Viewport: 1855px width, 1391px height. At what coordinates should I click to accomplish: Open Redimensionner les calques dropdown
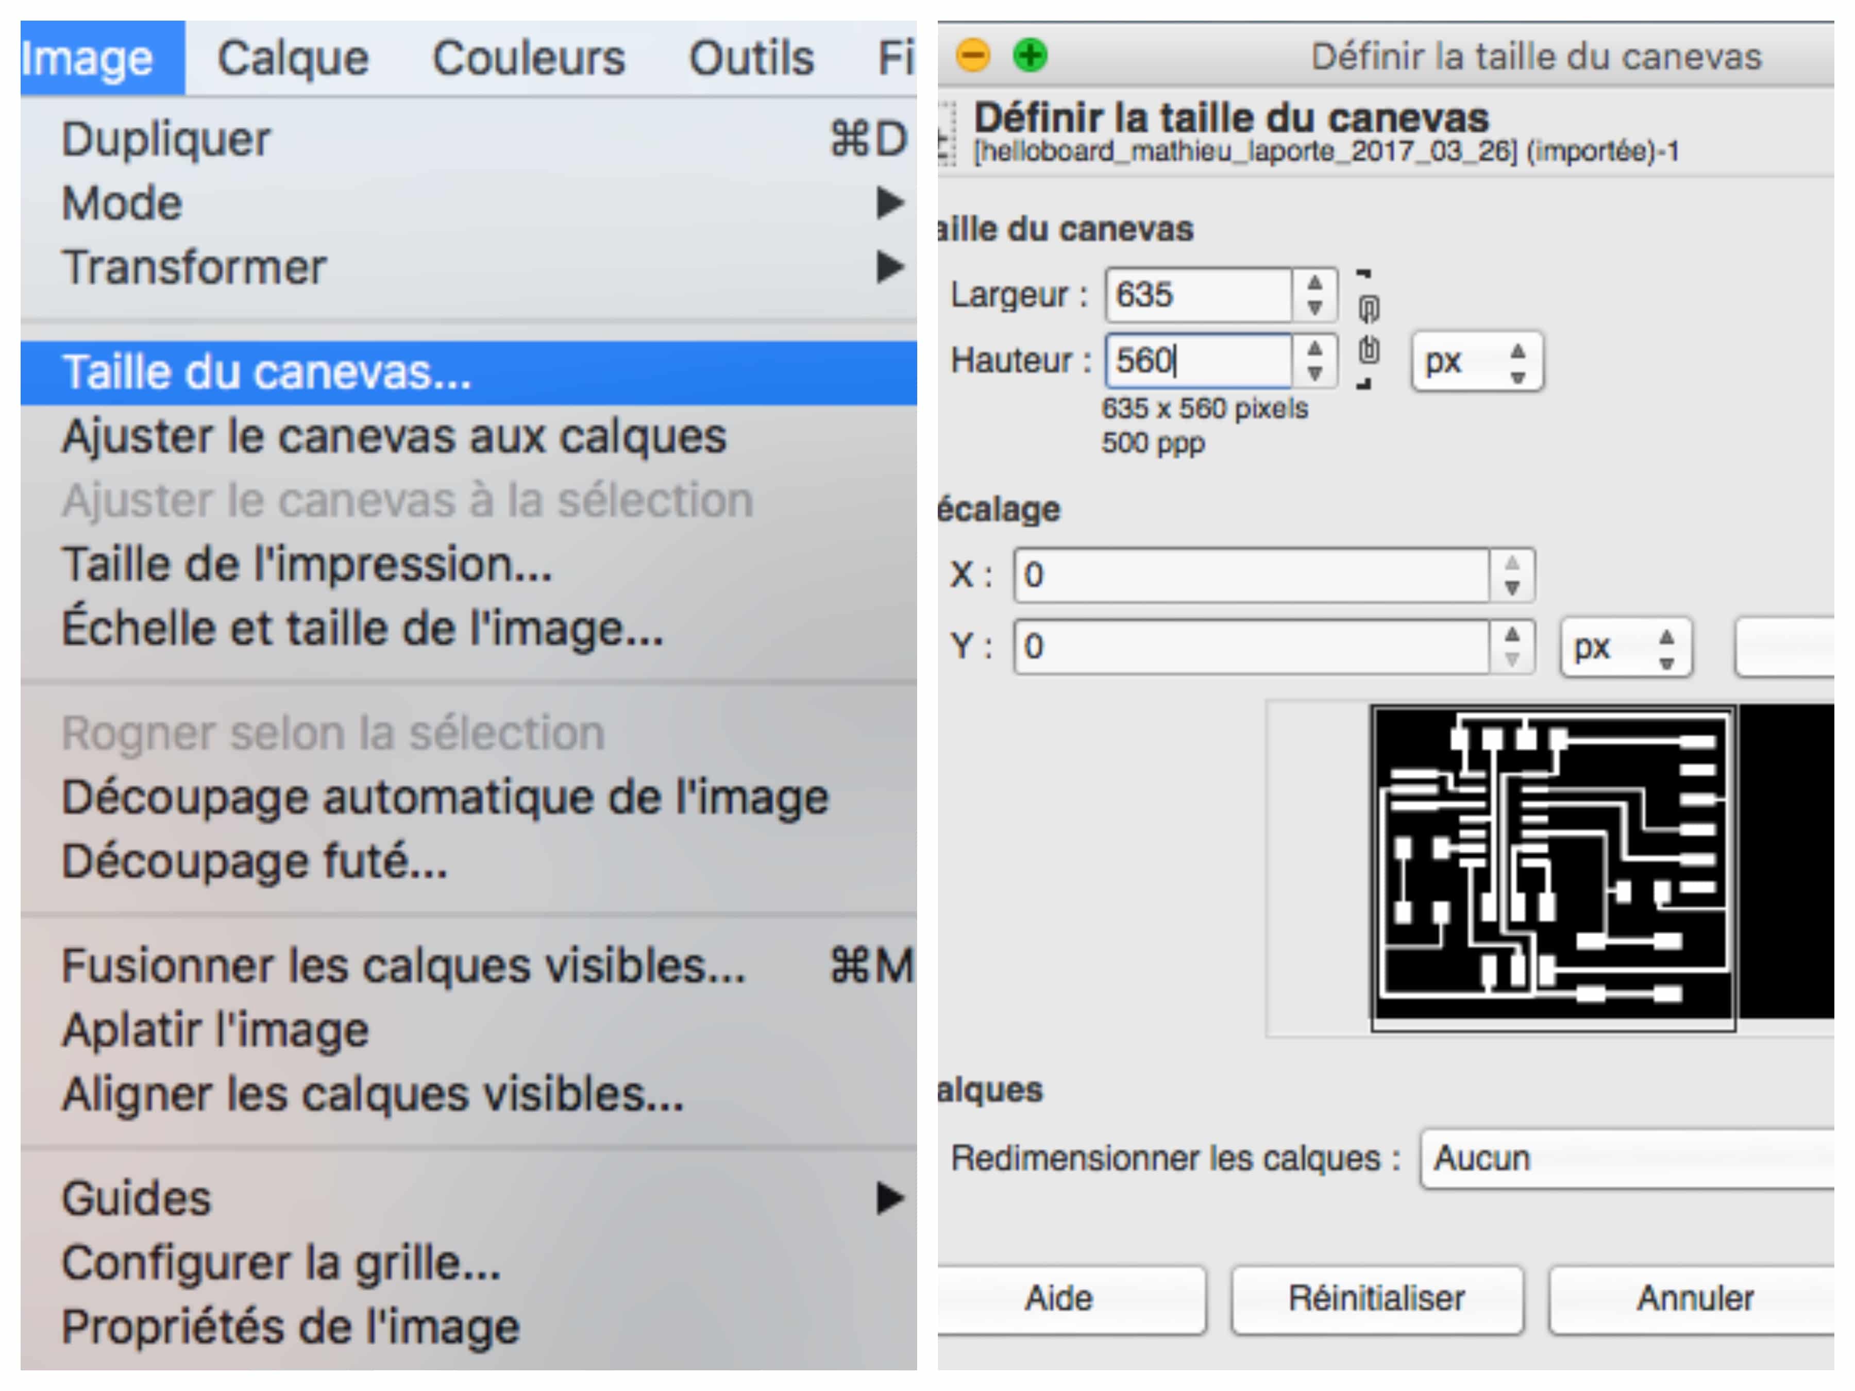(1628, 1159)
